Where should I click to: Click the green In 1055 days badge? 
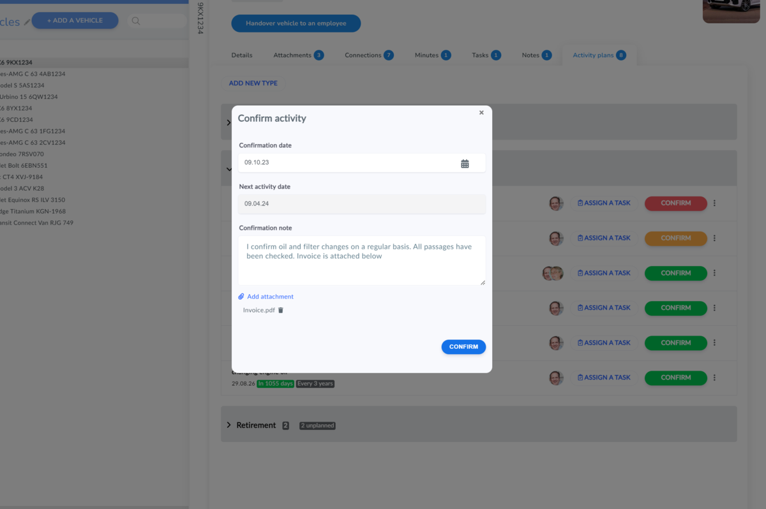pos(275,384)
